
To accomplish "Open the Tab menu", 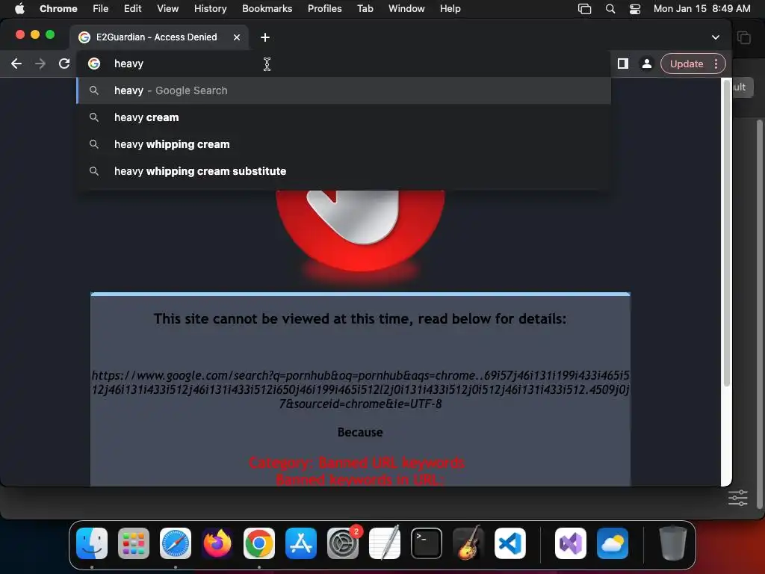I will [x=365, y=8].
